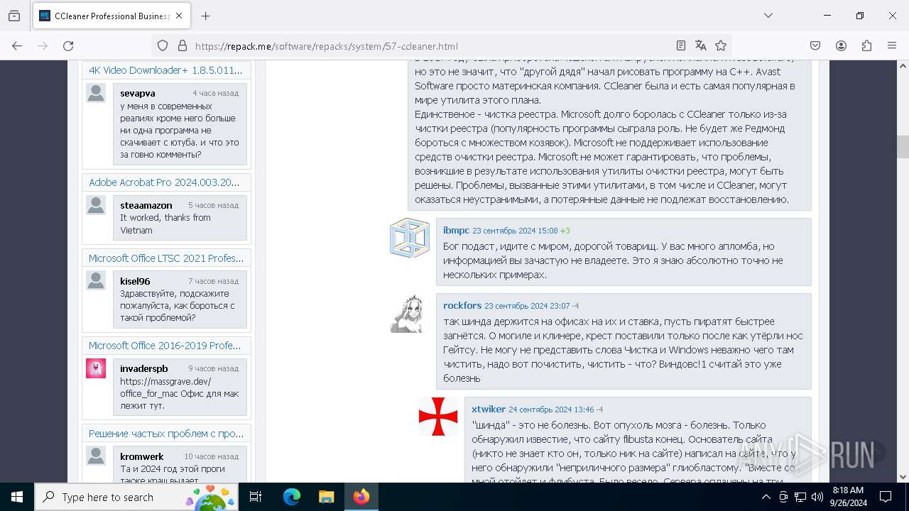The height and width of the screenshot is (511, 909).
Task: Click xtwiker's red cross avatar
Action: click(438, 417)
